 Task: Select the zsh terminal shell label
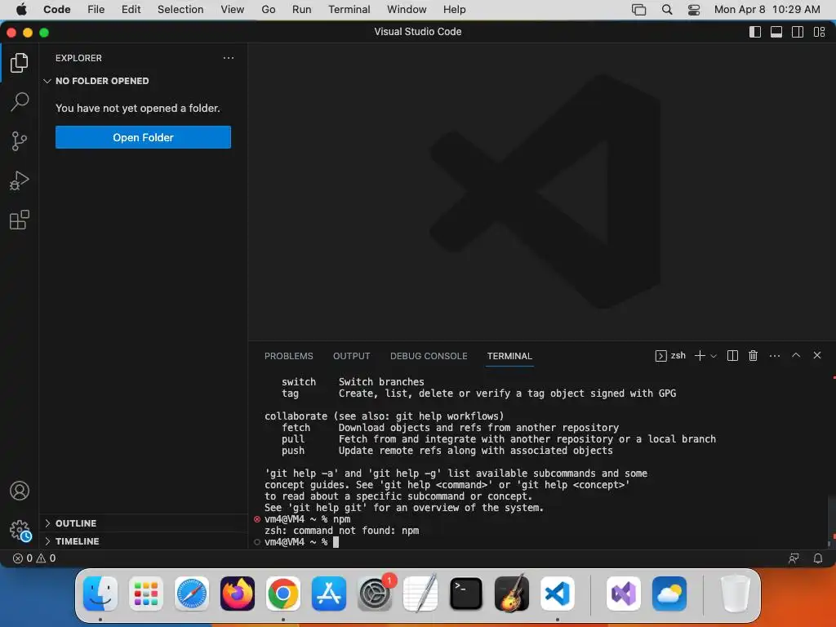click(x=670, y=356)
